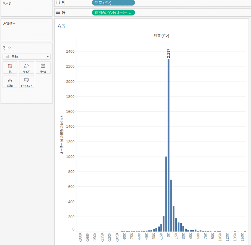Click the マーク (Marks) card header

7,48
